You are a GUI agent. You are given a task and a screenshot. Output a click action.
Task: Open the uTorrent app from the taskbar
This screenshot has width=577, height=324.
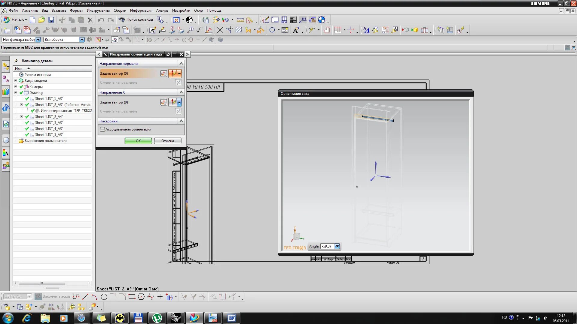click(157, 318)
